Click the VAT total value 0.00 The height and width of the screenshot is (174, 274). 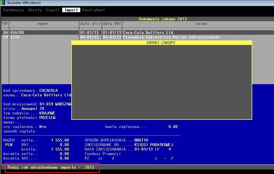[64, 145]
